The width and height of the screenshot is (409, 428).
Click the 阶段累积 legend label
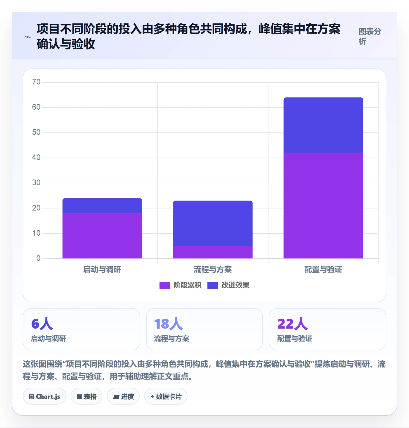[x=187, y=285]
